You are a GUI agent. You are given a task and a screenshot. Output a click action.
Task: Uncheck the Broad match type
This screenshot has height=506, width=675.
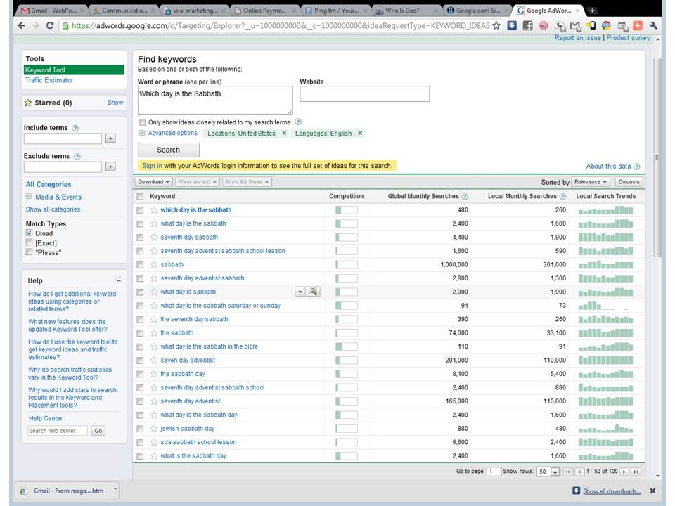pyautogui.click(x=29, y=233)
